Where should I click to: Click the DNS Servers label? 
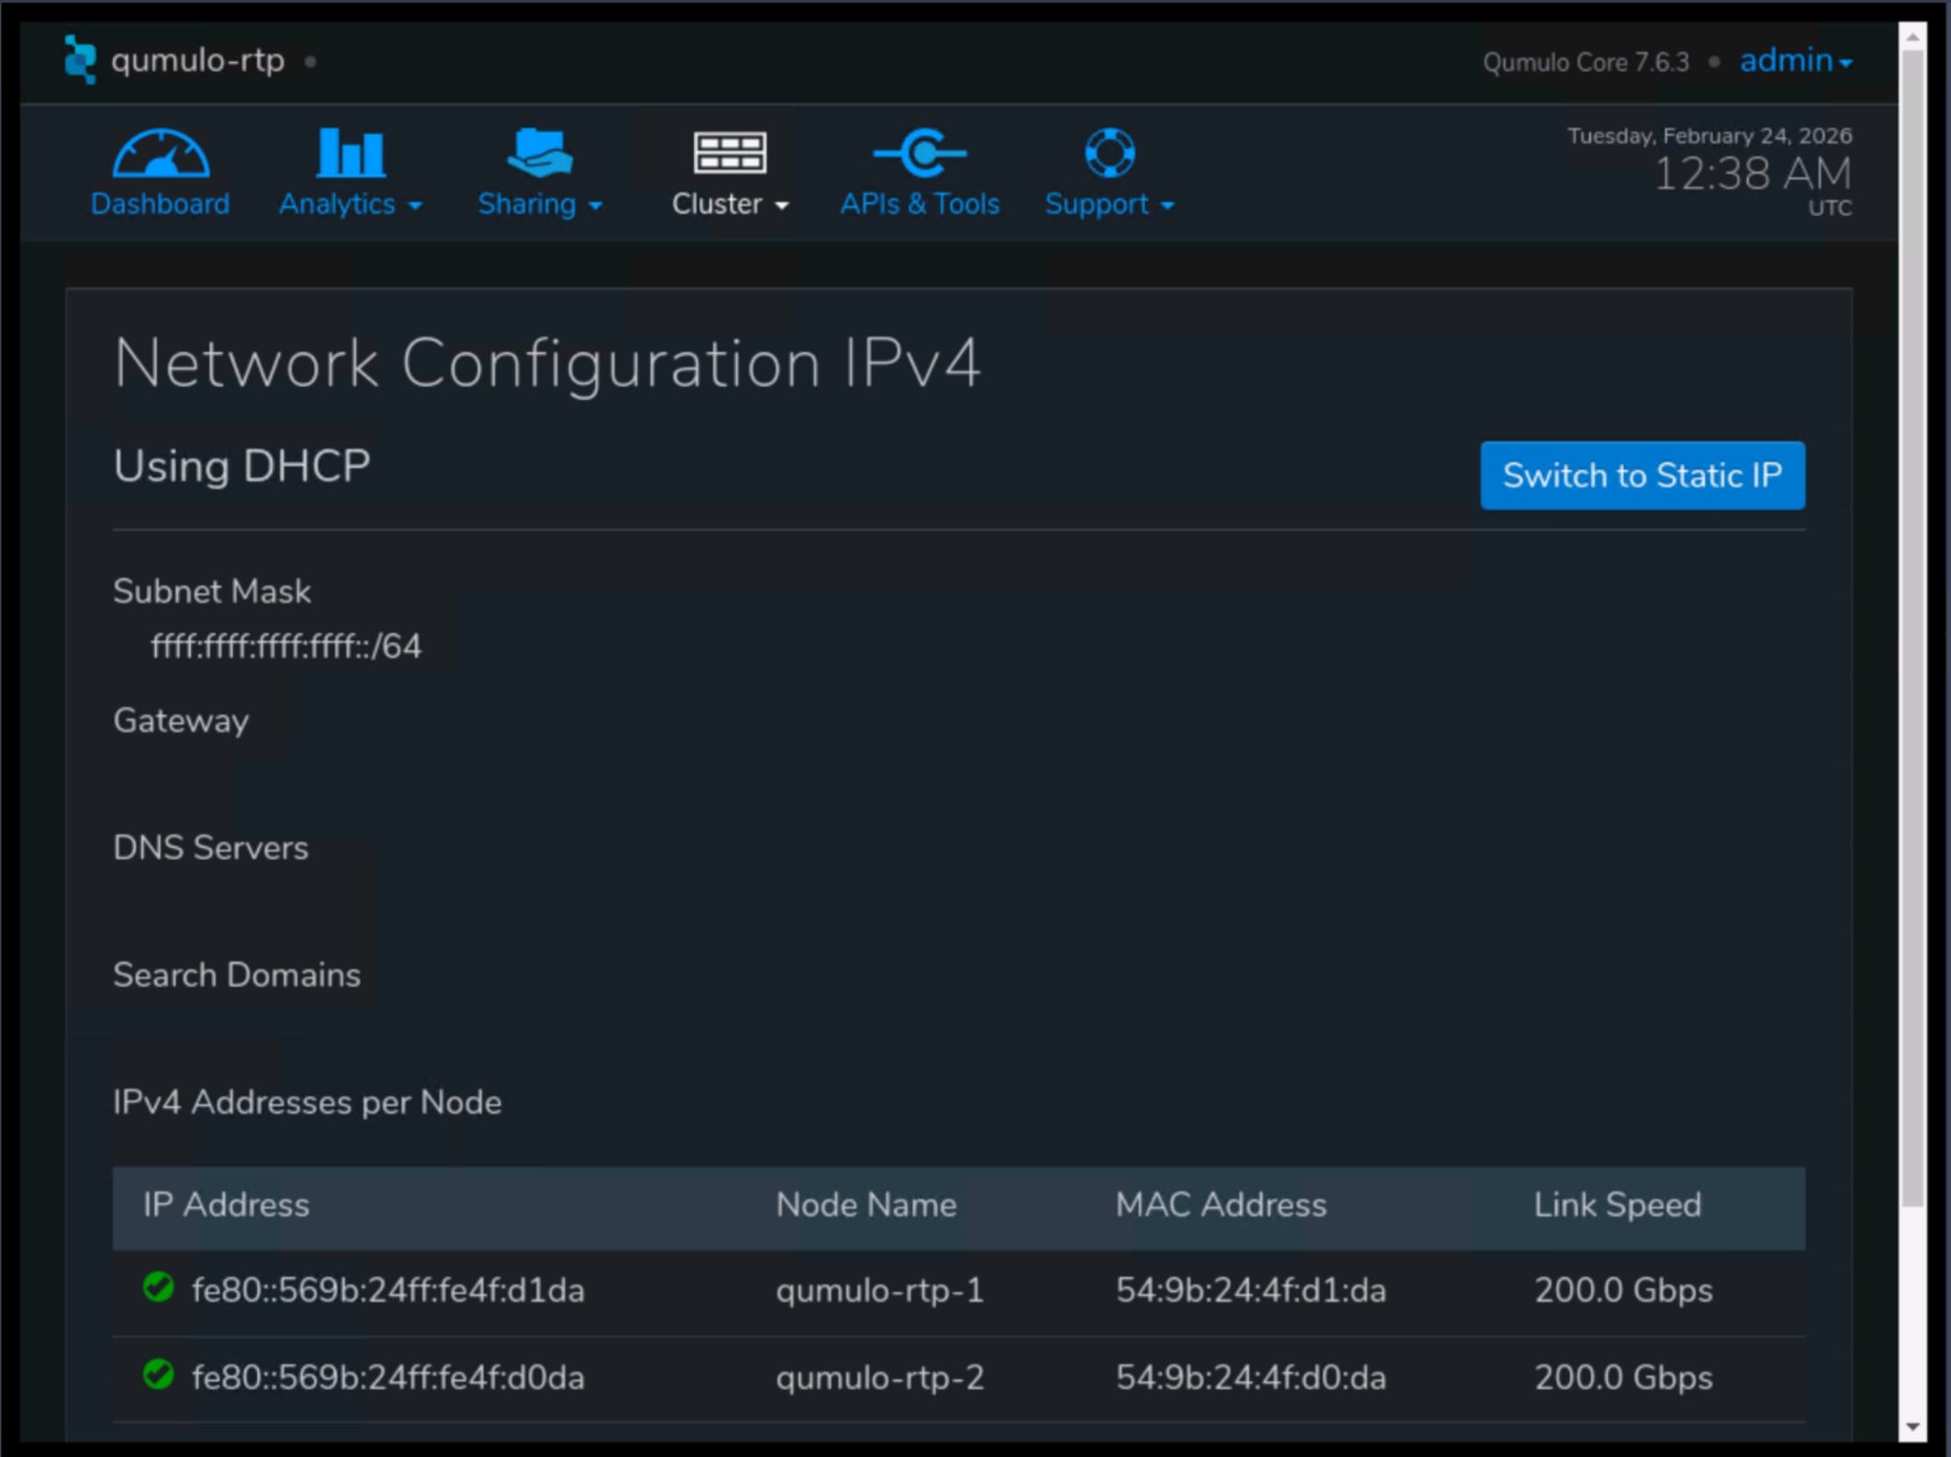[x=211, y=848]
